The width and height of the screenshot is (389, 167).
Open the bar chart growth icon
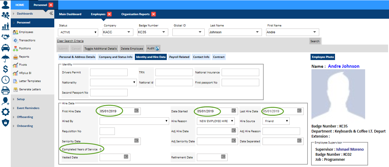(5, 26)
